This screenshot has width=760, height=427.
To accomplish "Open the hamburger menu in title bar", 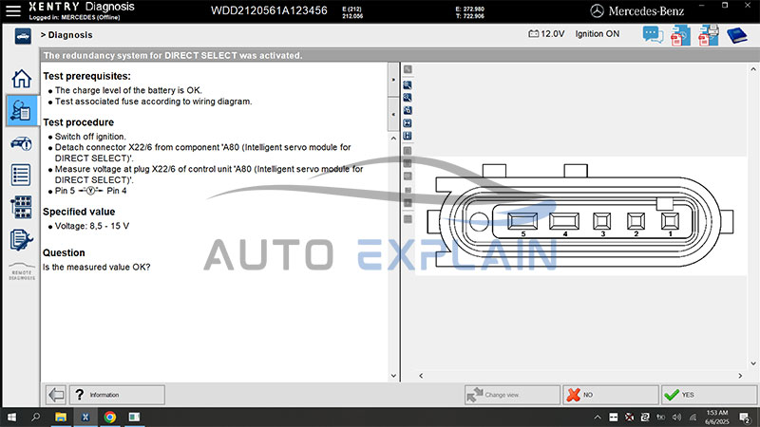I will (x=13, y=10).
